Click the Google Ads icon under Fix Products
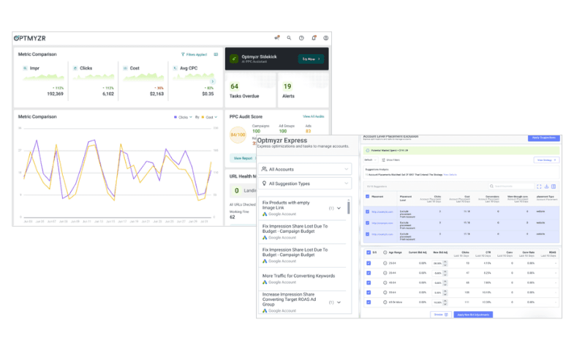 coord(265,214)
